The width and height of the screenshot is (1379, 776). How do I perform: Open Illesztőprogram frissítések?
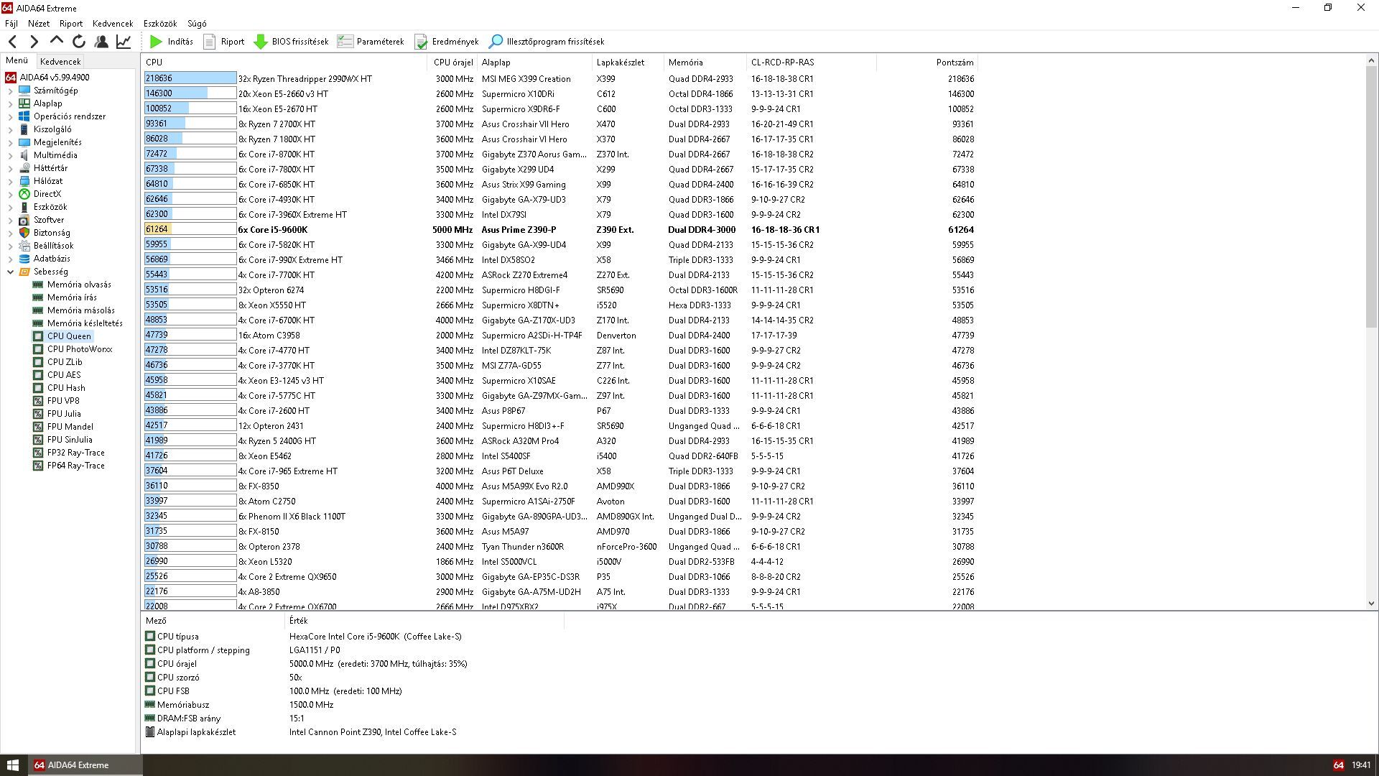coord(547,42)
